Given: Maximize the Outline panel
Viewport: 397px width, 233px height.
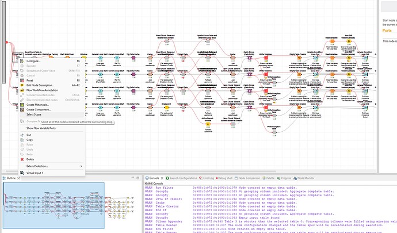Looking at the screenshot, I should coord(138,178).
